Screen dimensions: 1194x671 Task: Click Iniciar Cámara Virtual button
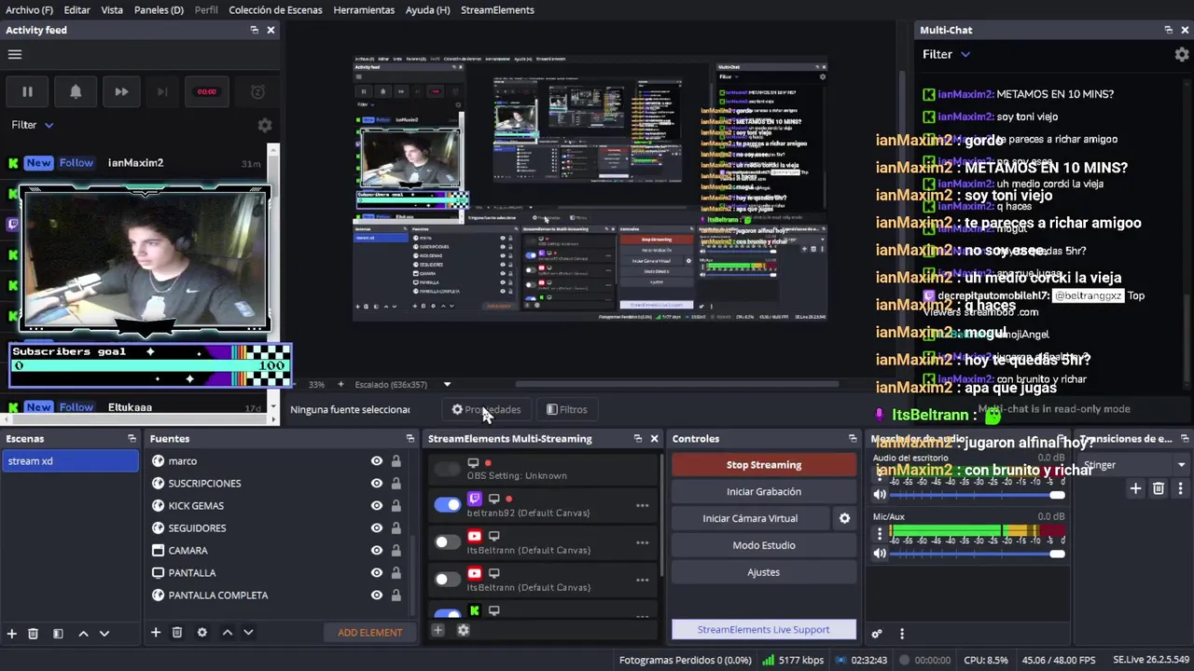coord(750,518)
